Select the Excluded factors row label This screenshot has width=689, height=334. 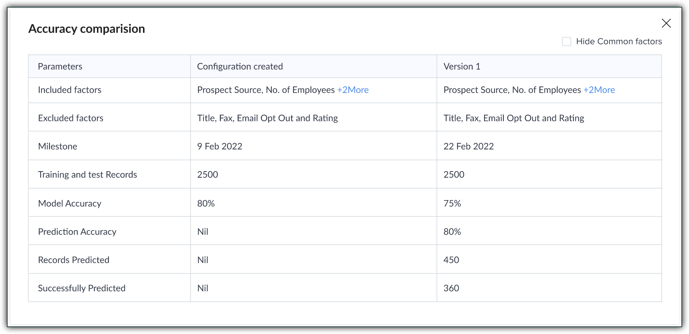click(x=71, y=118)
